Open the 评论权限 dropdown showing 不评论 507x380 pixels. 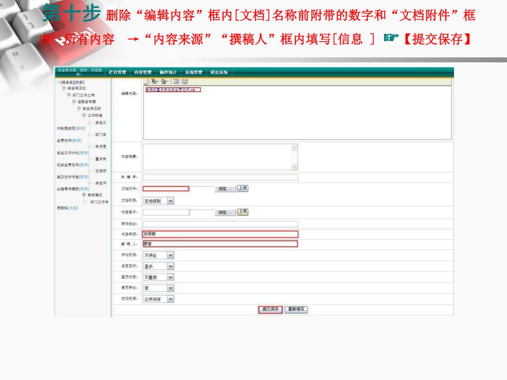tap(158, 255)
